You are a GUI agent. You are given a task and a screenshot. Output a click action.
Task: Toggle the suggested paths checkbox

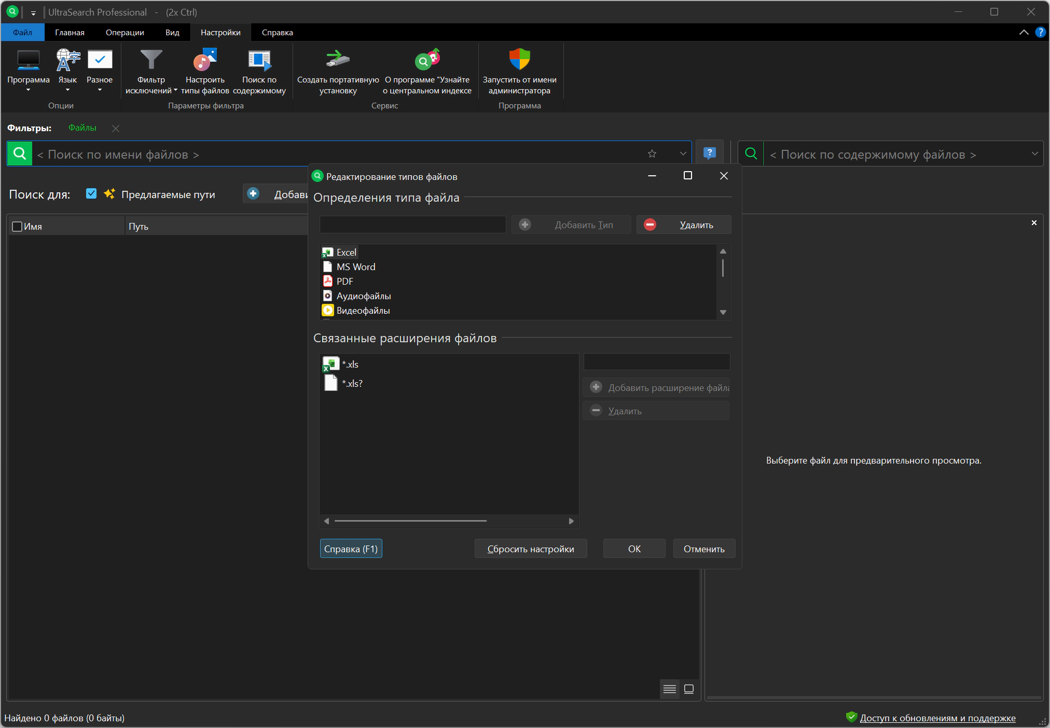point(91,194)
